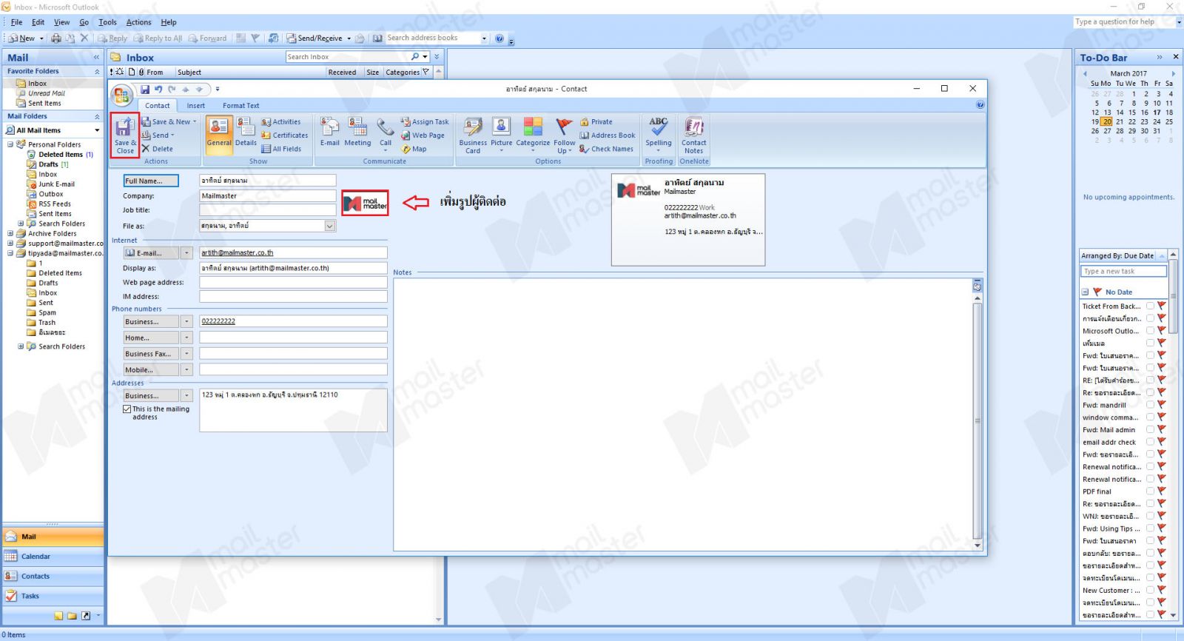Collapse the Personal Folders tree node

click(x=10, y=144)
